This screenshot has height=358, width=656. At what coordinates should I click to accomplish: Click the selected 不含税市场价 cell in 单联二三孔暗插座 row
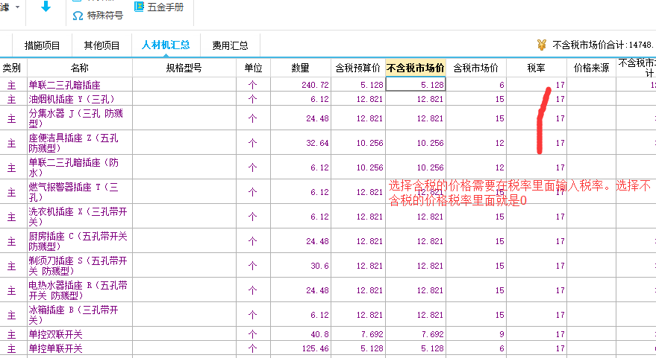pyautogui.click(x=416, y=85)
